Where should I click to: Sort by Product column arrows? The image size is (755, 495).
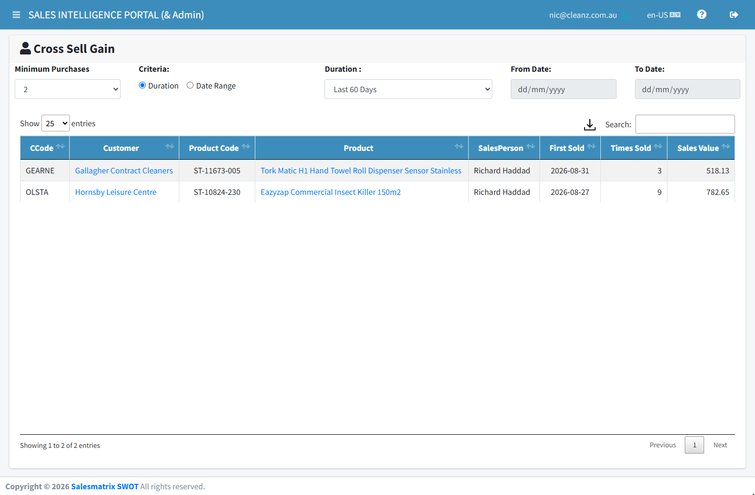tap(459, 147)
